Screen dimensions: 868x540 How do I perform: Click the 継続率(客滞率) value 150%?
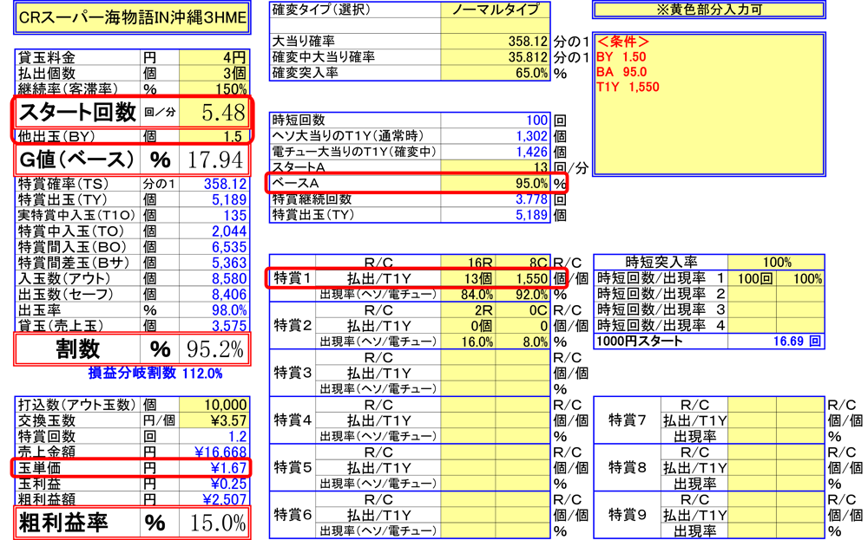pos(214,88)
